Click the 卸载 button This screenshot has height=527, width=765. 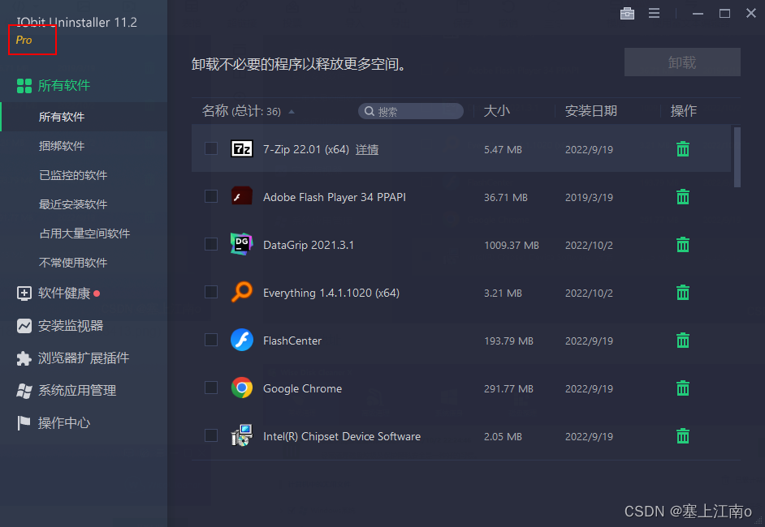point(682,62)
